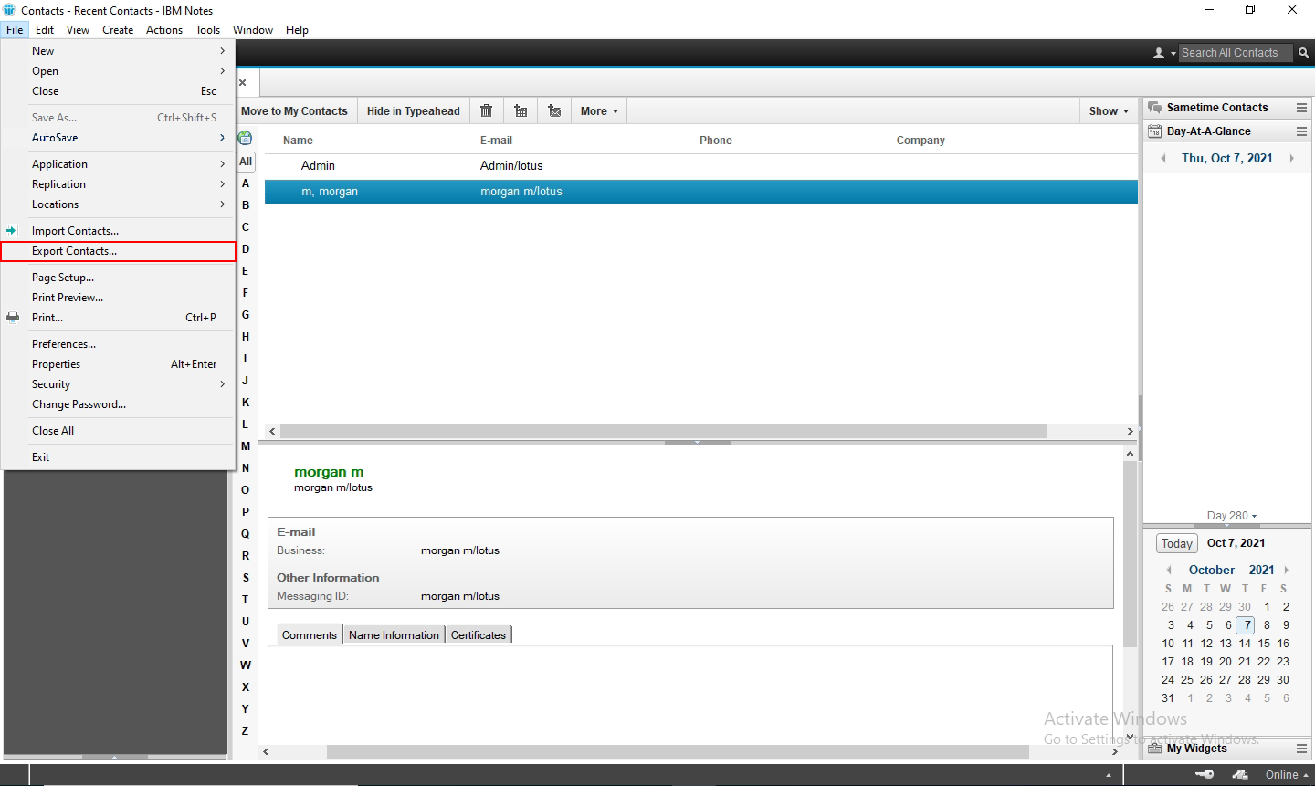This screenshot has height=786, width=1315.
Task: Choose Import Contacts... from File menu
Action: [x=119, y=231]
